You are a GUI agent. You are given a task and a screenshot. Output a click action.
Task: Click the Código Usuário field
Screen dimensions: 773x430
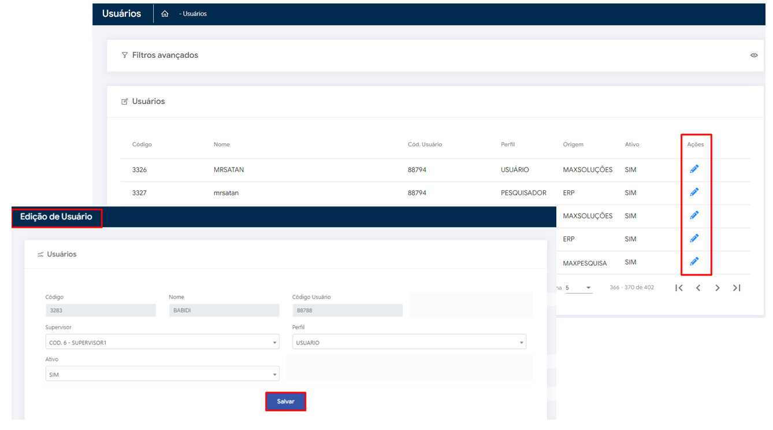point(347,310)
